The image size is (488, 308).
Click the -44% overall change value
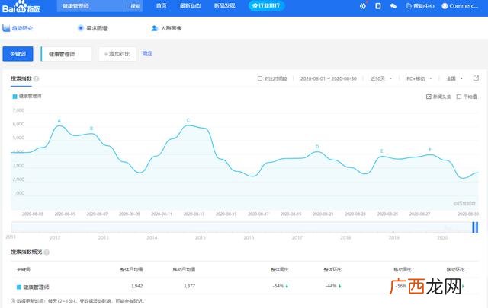[331, 286]
